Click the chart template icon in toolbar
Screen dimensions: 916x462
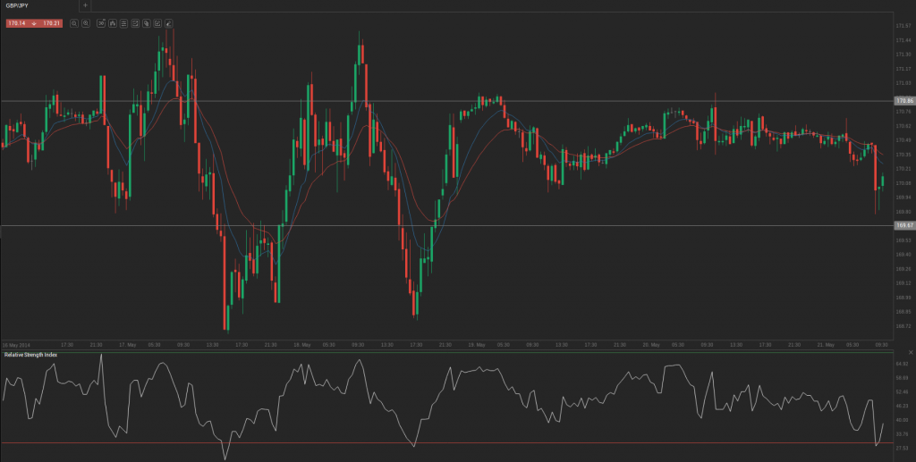tap(135, 23)
